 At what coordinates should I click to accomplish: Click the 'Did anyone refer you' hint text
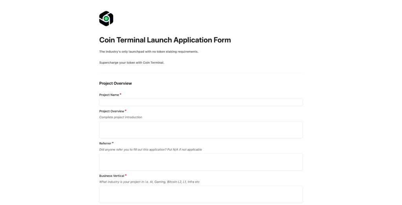[x=150, y=150]
